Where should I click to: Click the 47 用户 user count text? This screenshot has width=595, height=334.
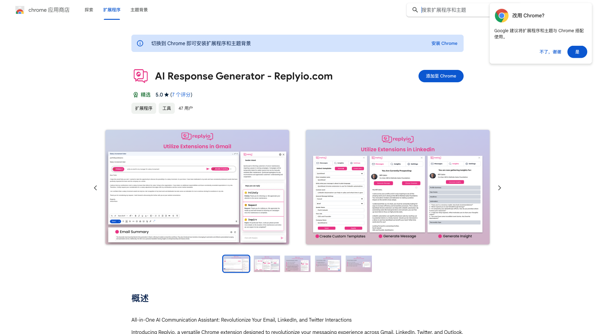[x=186, y=108]
